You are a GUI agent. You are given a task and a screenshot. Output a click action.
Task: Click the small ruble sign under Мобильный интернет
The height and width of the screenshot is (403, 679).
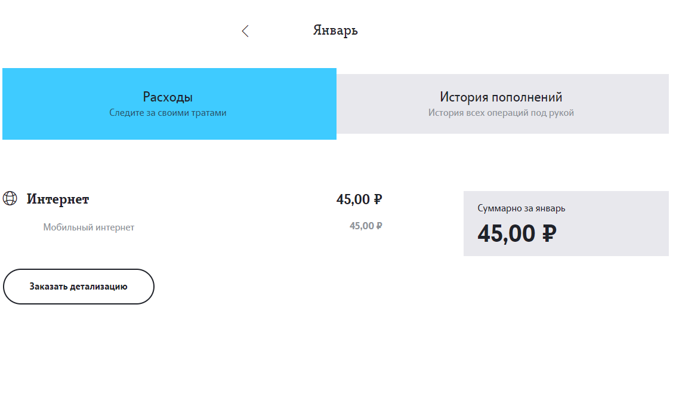pos(379,226)
